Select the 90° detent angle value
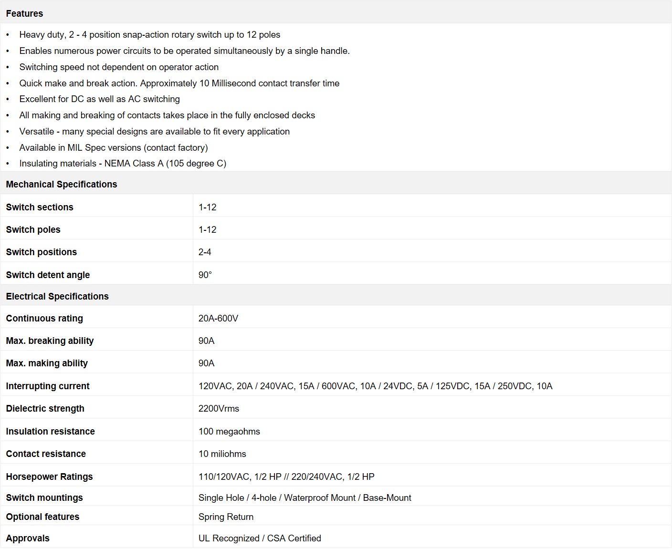Screen dimensions: 672x549 pyautogui.click(x=205, y=275)
